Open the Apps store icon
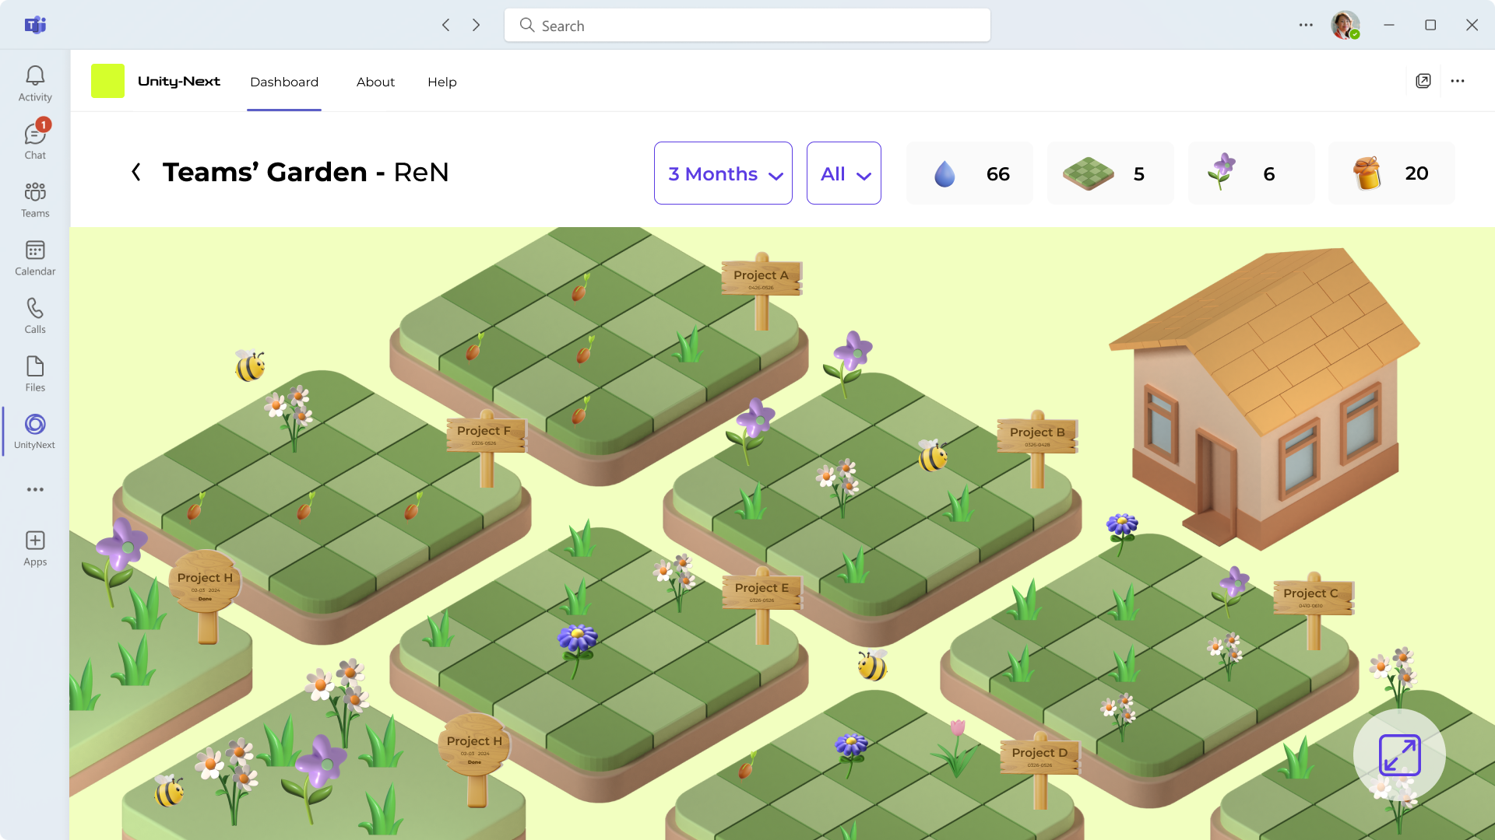1495x840 pixels. (x=35, y=548)
